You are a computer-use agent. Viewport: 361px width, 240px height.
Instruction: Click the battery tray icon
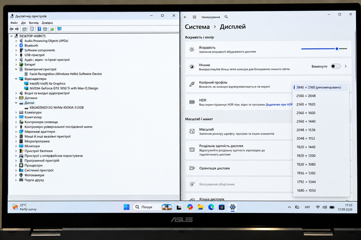(332, 207)
